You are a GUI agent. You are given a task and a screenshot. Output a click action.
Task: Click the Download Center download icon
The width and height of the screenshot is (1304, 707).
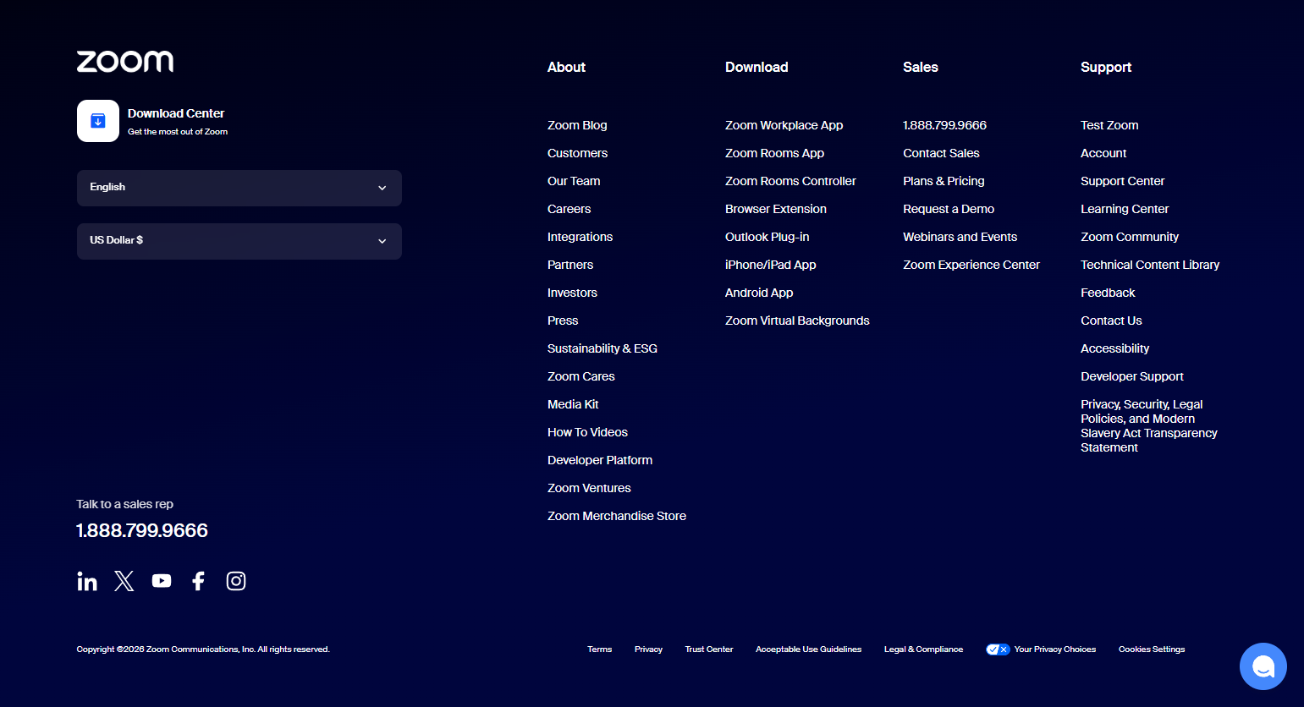(x=97, y=120)
